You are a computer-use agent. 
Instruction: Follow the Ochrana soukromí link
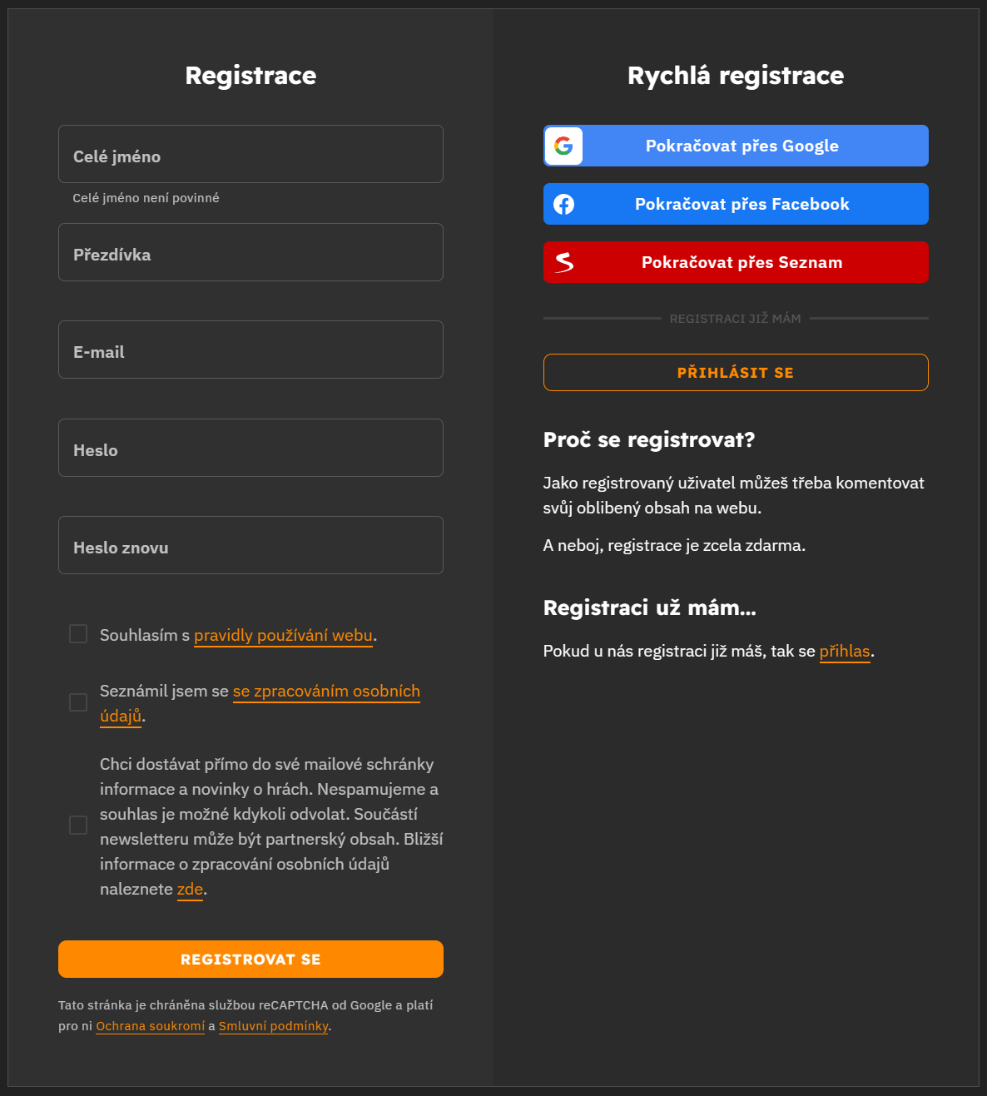150,1026
